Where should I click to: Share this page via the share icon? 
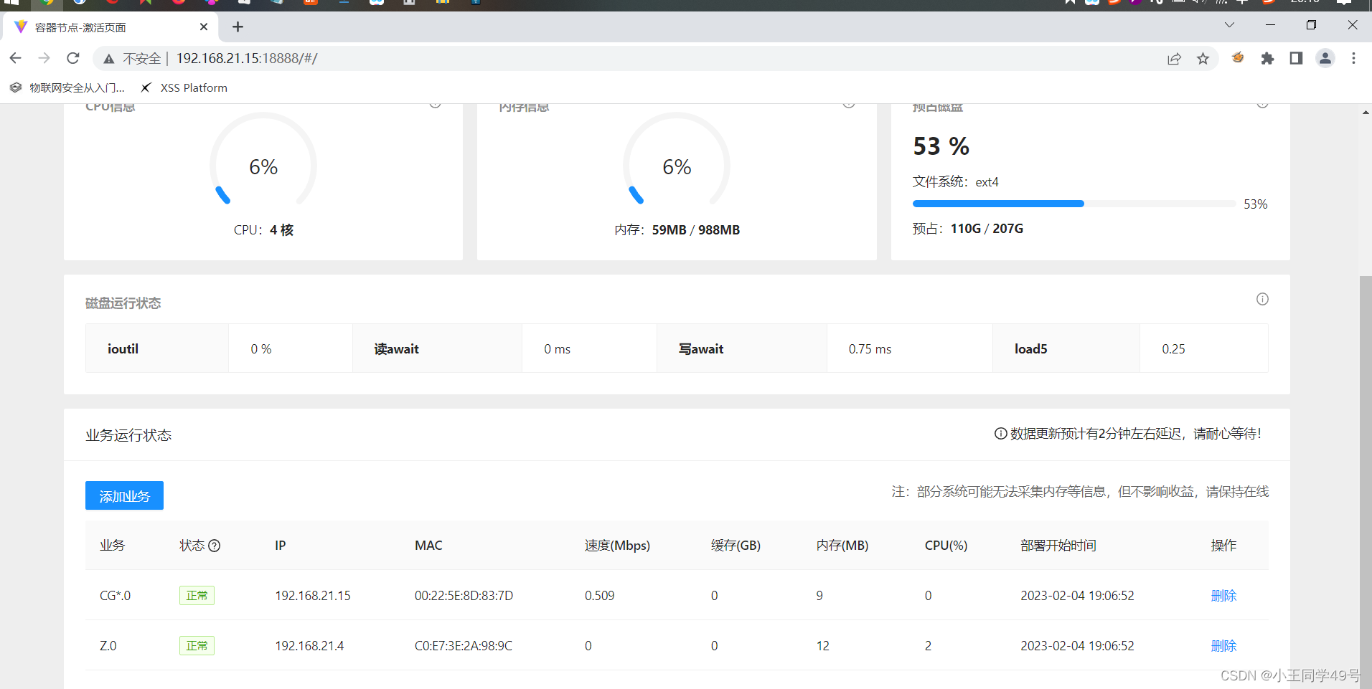(x=1174, y=59)
